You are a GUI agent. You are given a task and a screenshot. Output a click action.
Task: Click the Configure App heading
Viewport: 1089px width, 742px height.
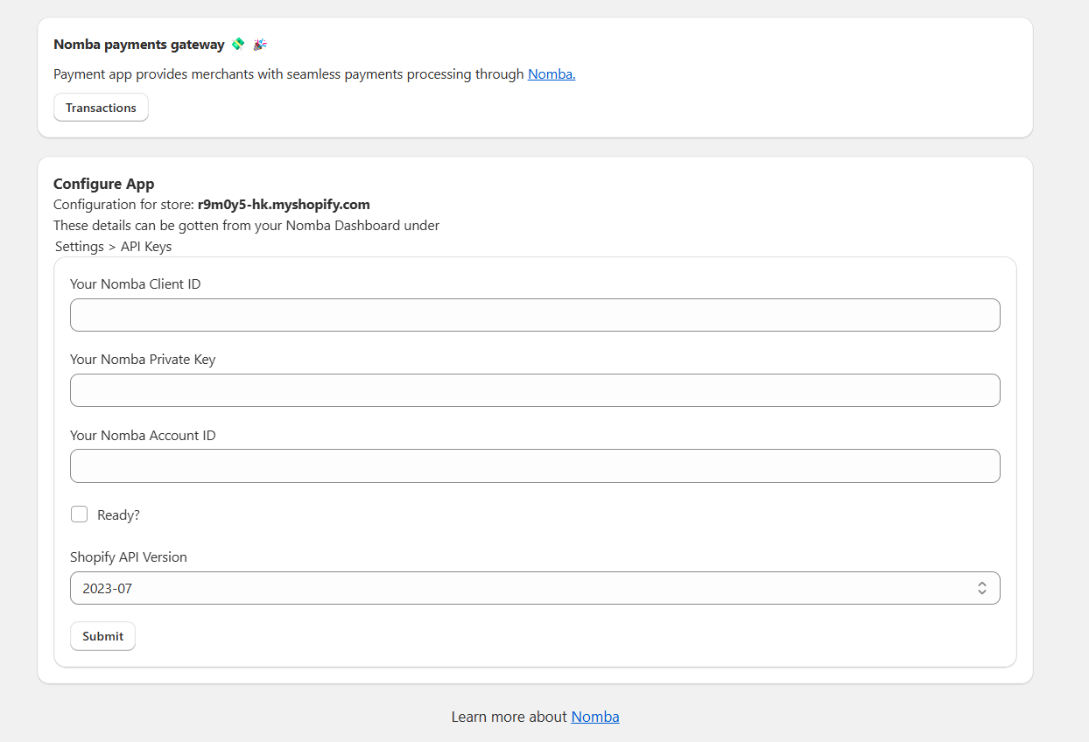[103, 184]
